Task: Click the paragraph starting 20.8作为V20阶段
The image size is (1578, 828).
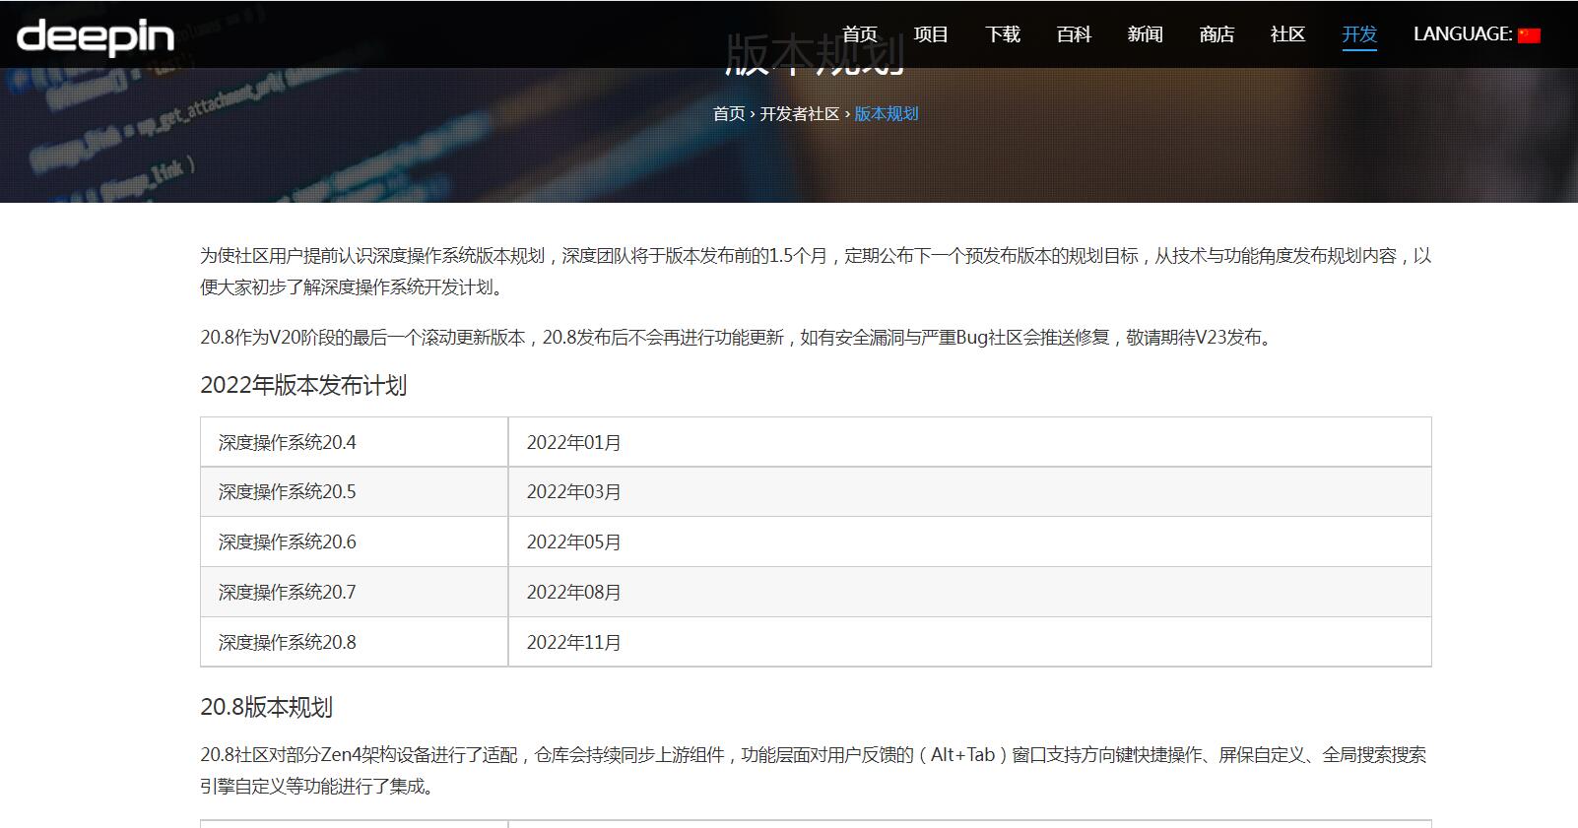Action: tap(739, 338)
